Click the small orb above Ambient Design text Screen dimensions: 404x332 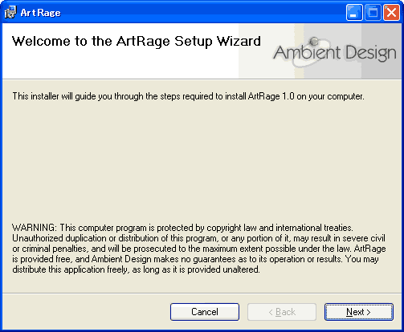tap(314, 42)
